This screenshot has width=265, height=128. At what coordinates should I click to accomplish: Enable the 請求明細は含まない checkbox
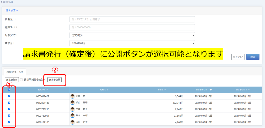tap(22, 80)
